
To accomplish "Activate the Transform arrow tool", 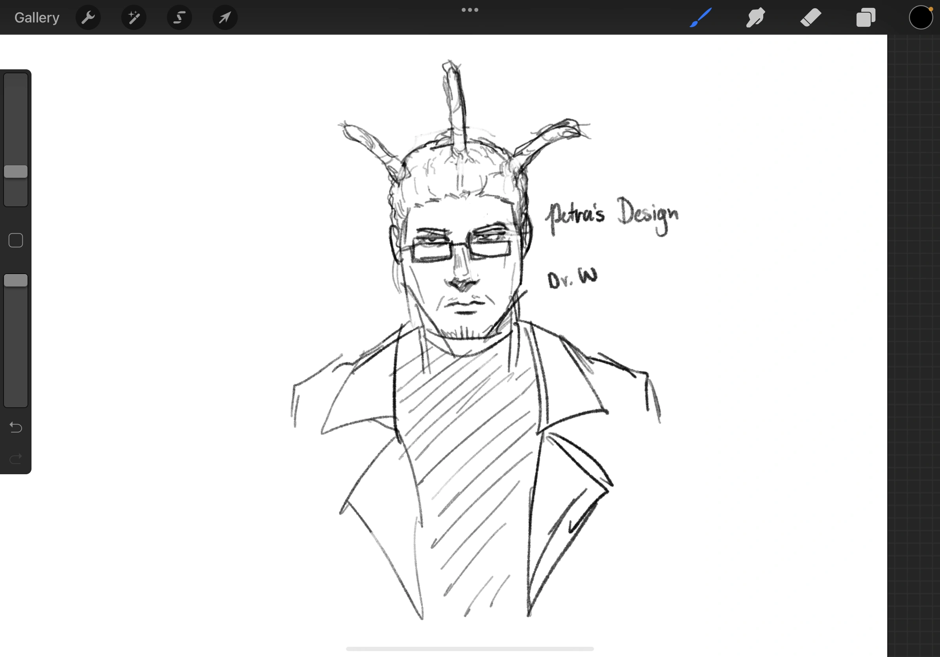I will click(x=225, y=18).
